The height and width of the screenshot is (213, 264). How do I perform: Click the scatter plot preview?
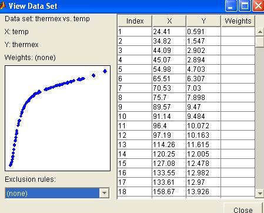point(58,118)
